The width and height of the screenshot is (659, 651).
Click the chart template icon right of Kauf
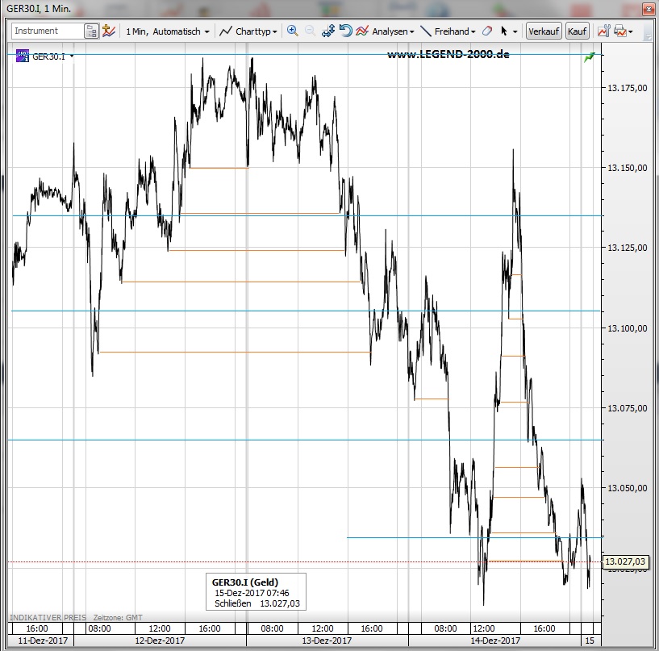(603, 31)
